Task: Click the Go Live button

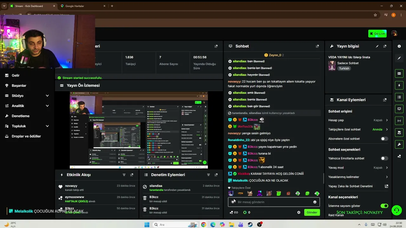Action: coord(377,34)
